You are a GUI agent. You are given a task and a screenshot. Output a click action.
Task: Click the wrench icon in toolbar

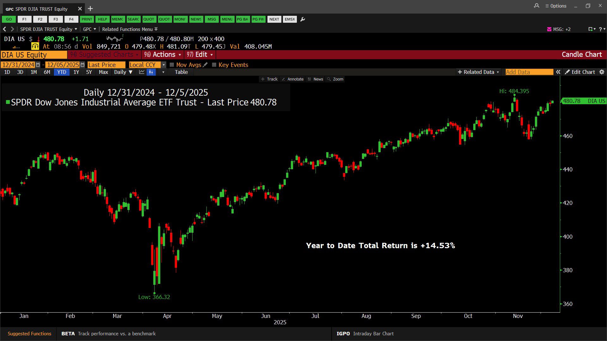[x=303, y=19]
